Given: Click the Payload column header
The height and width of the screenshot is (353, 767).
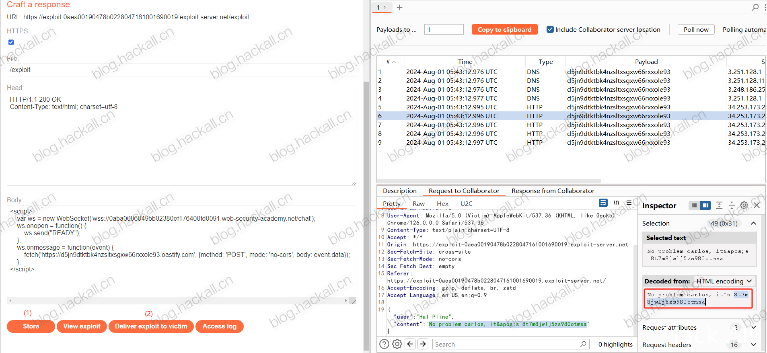Looking at the screenshot, I should pos(646,62).
